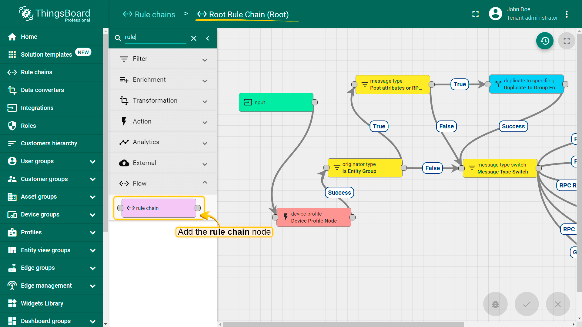Click the apply changes checkmark button
Viewport: 582px width, 327px height.
(x=527, y=304)
